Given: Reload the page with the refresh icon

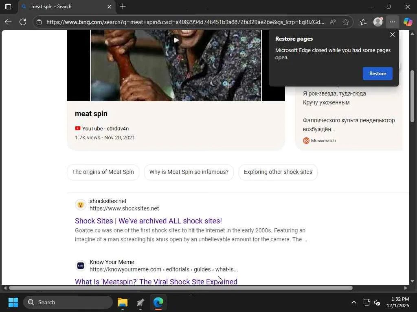Looking at the screenshot, I should point(23,22).
